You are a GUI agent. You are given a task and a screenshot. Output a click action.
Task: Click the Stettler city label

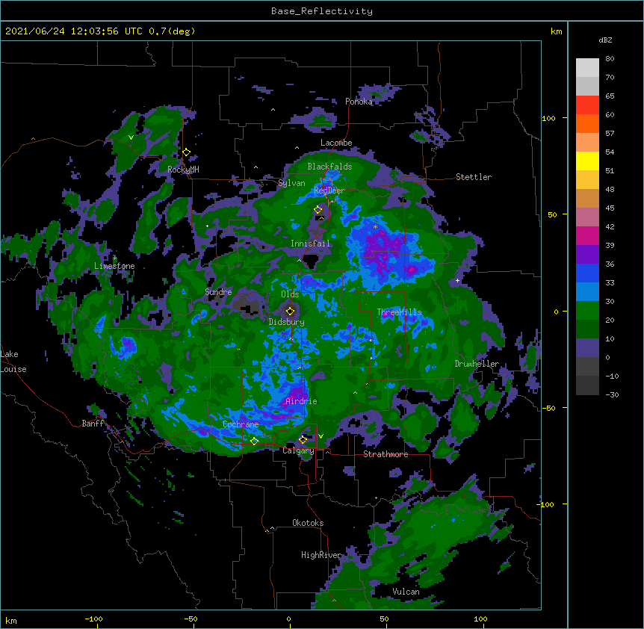coord(474,177)
